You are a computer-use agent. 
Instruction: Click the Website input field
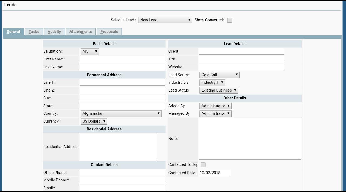[241, 67]
